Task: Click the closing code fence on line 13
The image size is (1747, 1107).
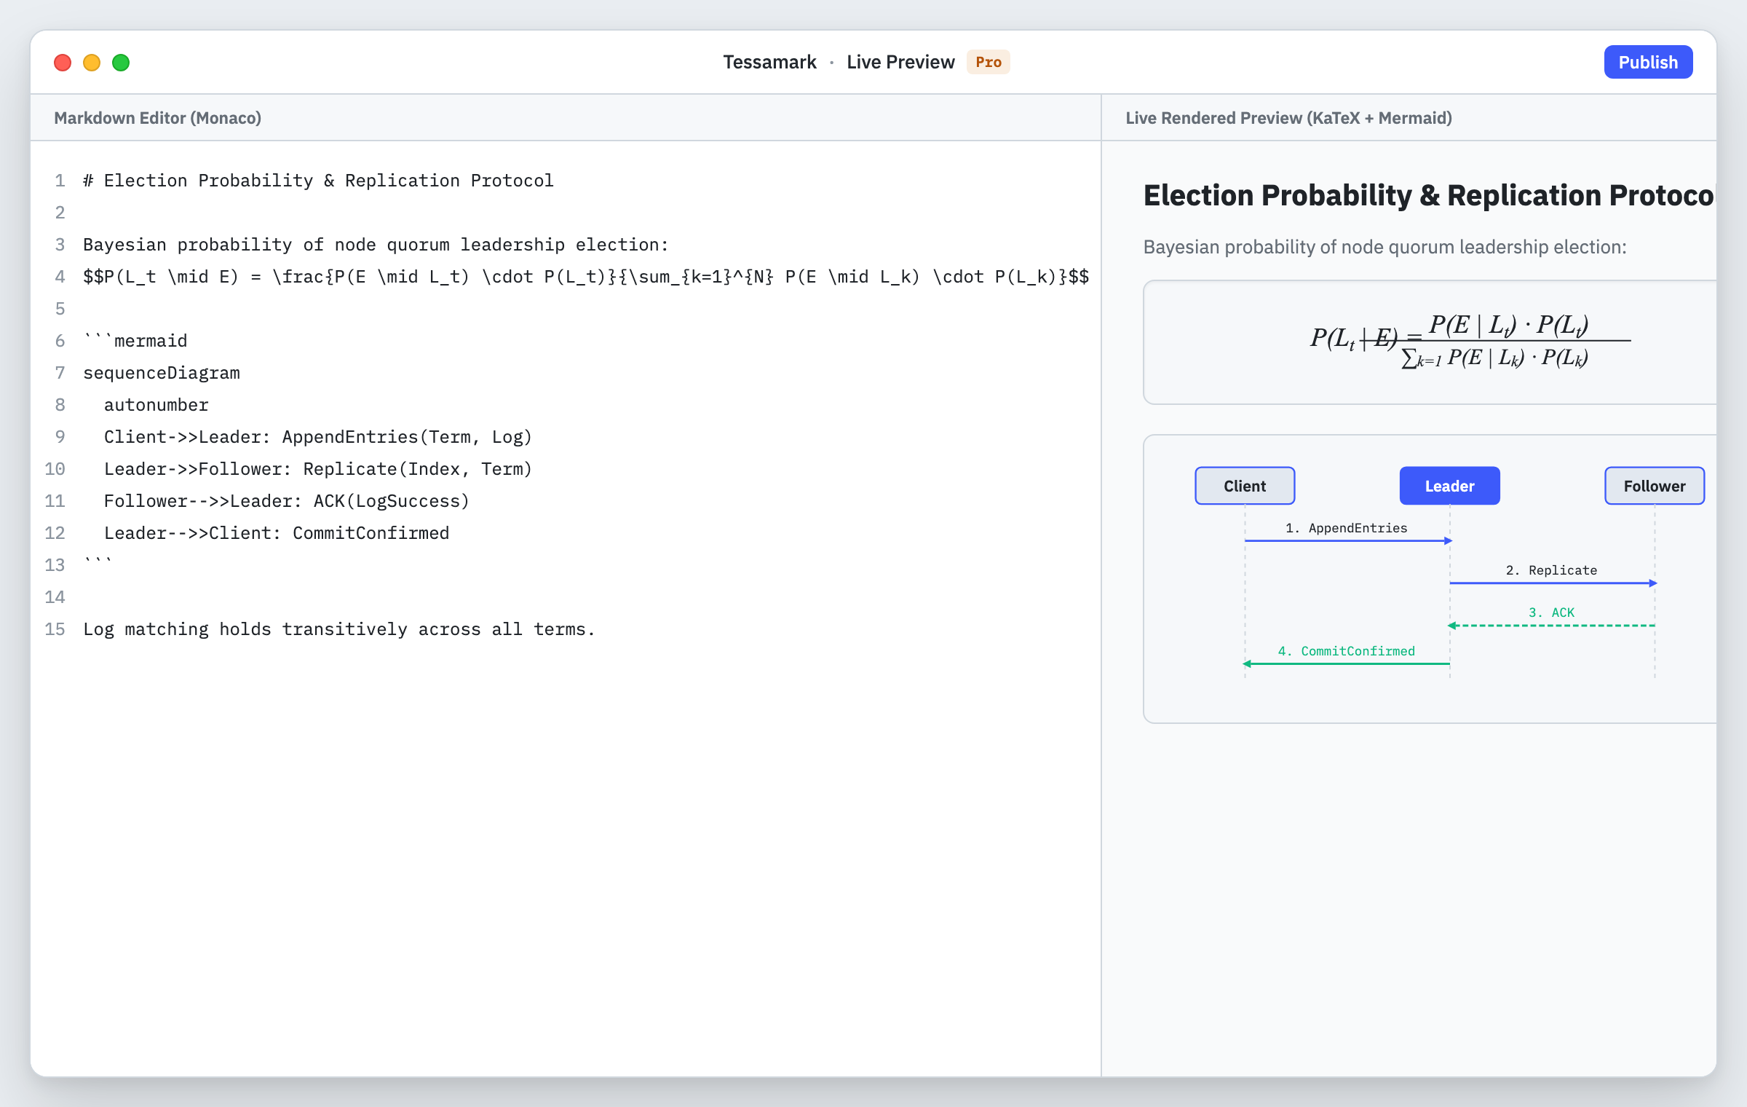Action: point(98,564)
